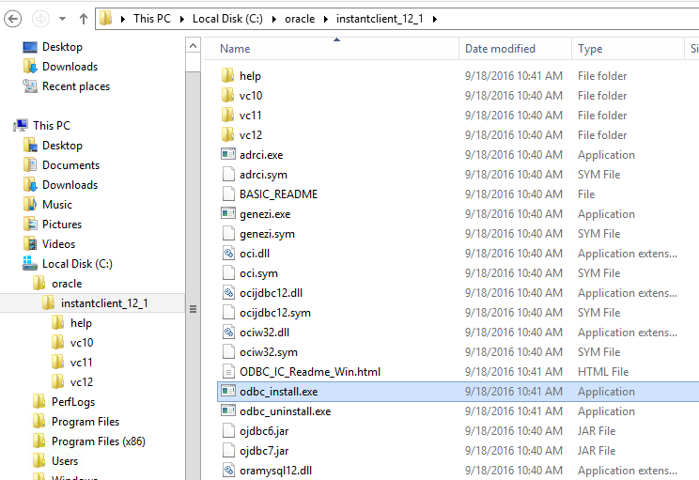Navigate to This PC in address bar
699x480 pixels.
[x=152, y=19]
